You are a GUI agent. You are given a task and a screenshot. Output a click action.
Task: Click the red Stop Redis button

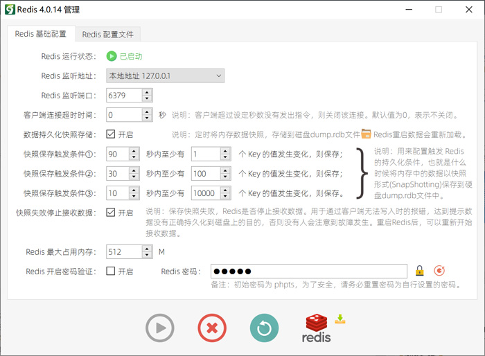(212, 328)
